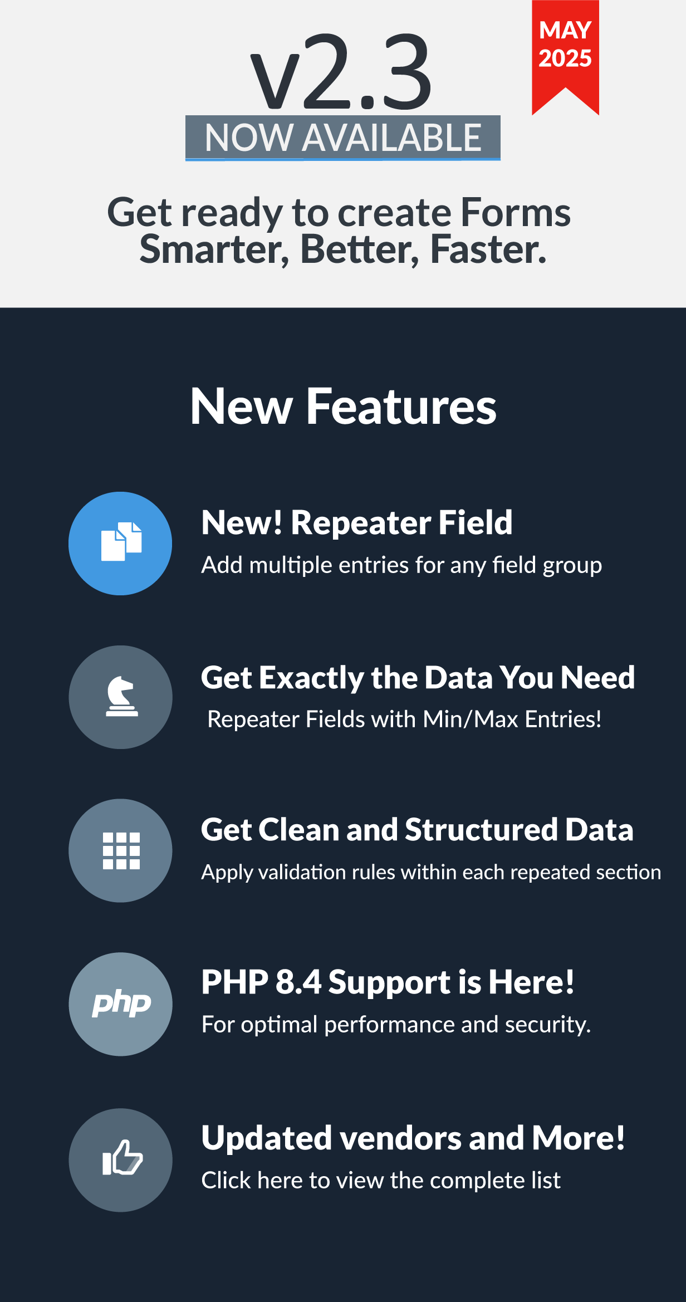Click the 'Get ready to create Forms' tagline
Viewport: 686px width, 1302px height.
[340, 213]
